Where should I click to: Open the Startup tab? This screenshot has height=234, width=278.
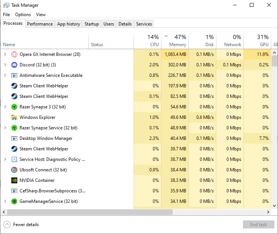91,24
